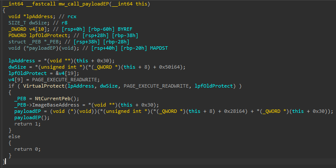This screenshot has width=336, height=168.
Task: Click the VirtualProtect function call
Action: (44, 86)
